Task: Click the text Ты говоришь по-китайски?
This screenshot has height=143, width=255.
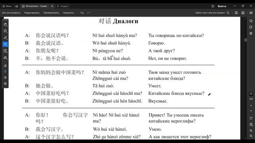Action: pyautogui.click(x=176, y=35)
